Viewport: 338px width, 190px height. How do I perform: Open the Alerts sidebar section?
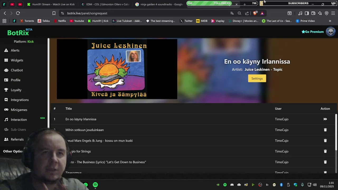click(x=15, y=50)
